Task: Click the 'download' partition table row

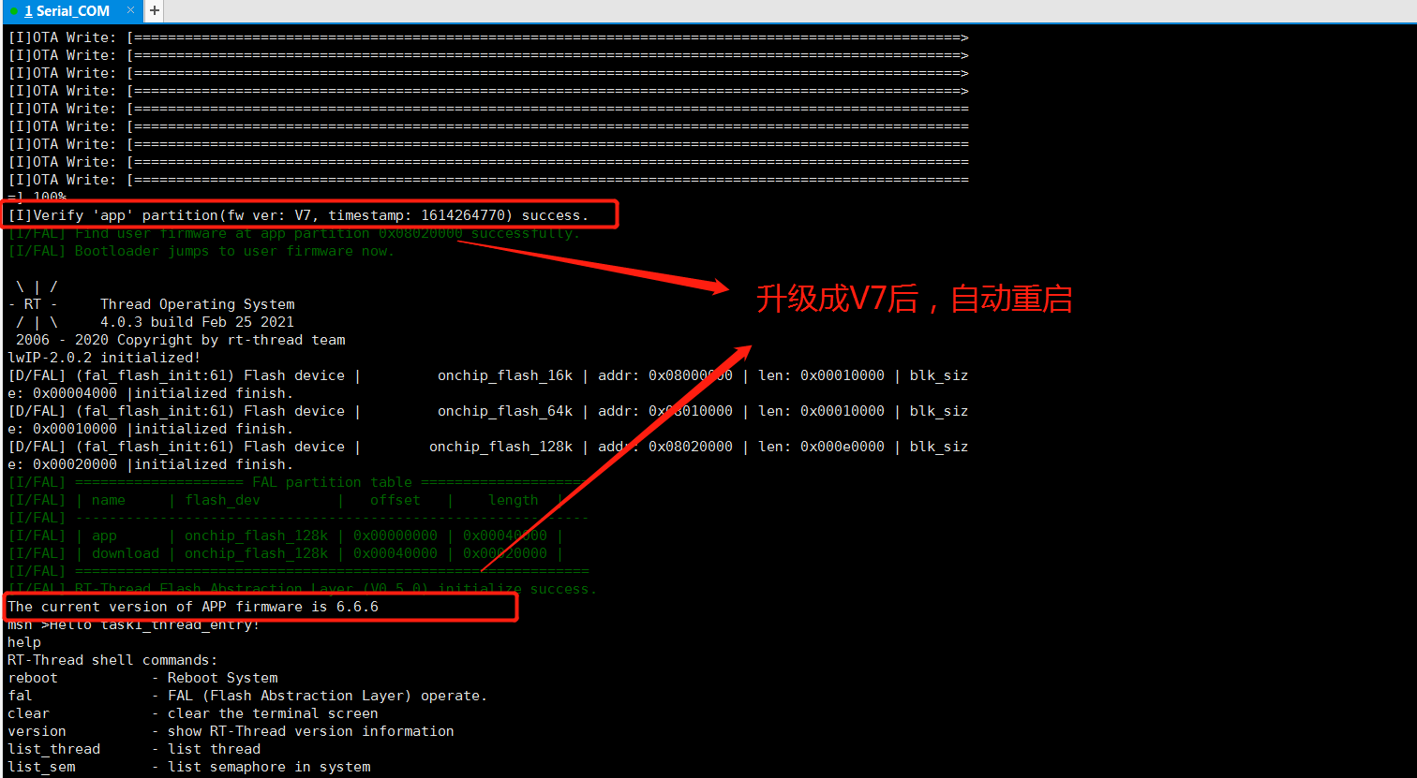Action: (286, 553)
